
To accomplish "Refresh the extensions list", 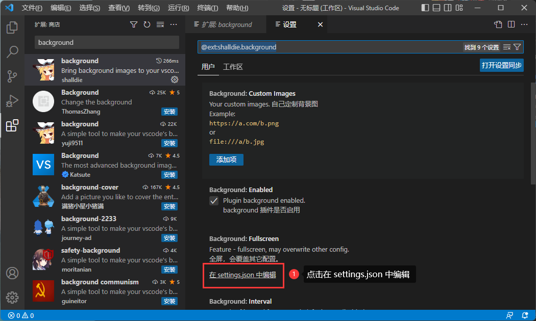I will tap(147, 24).
